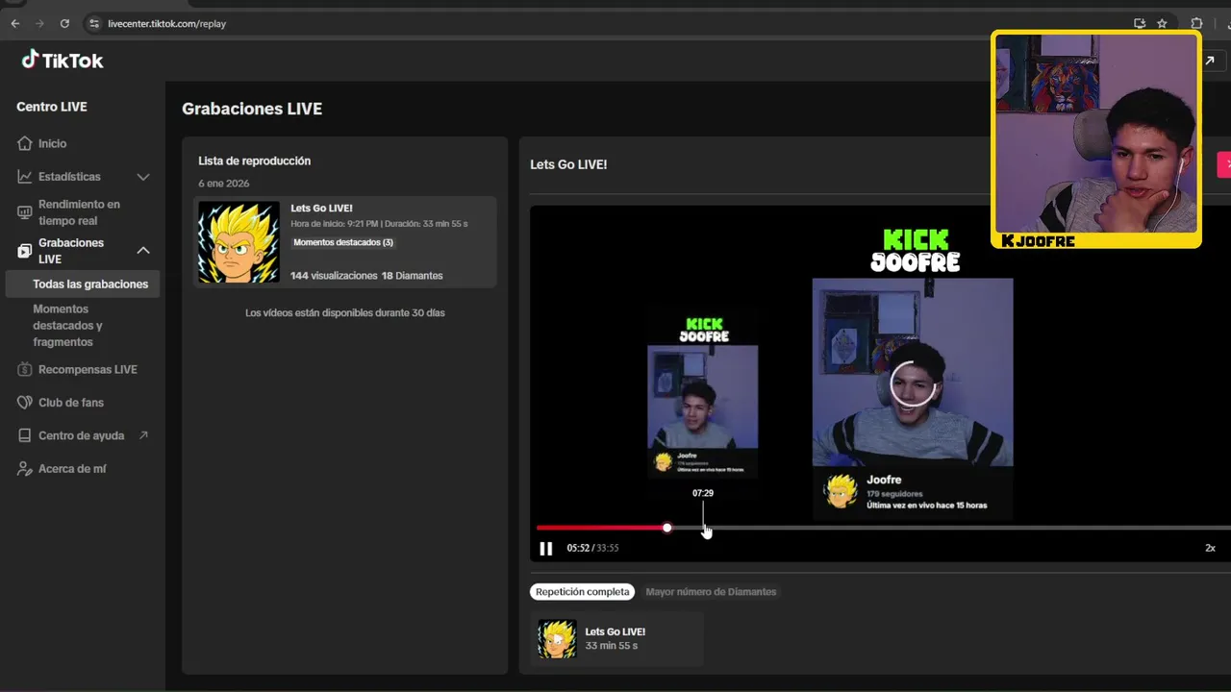The width and height of the screenshot is (1231, 692).
Task: Select Lets Go LIVE! recording thumbnail in playlist
Action: point(239,242)
